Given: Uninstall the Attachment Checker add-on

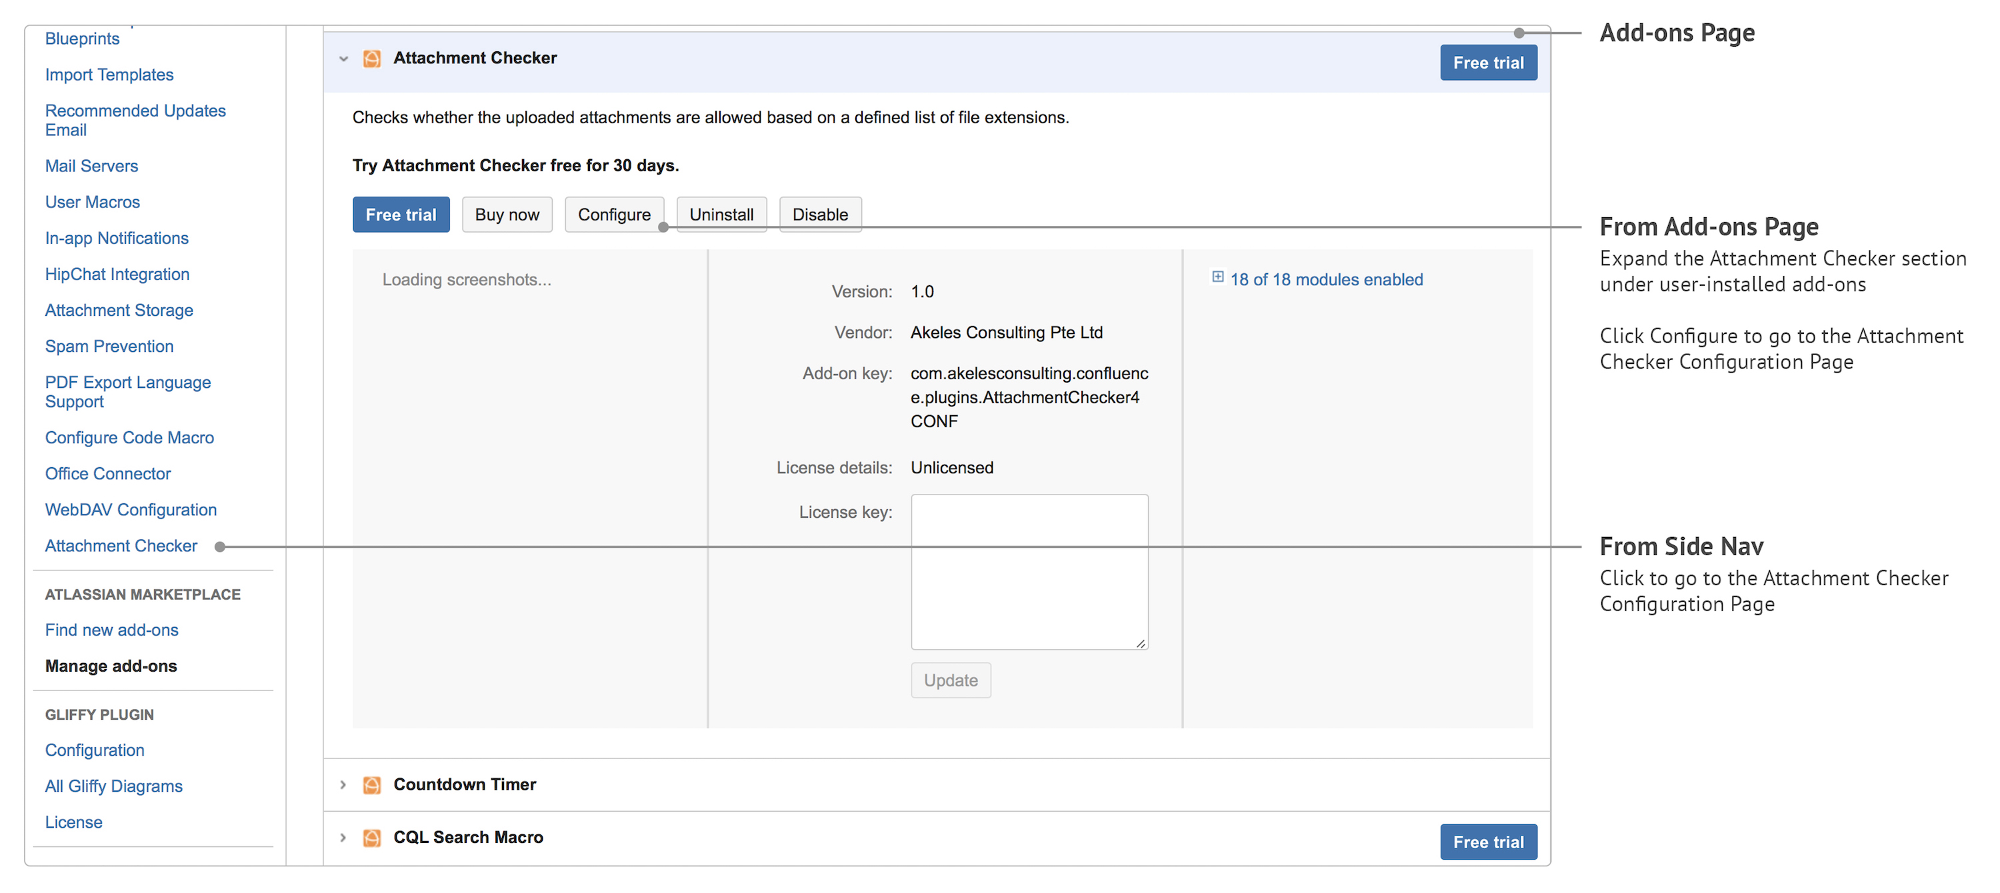Looking at the screenshot, I should pyautogui.click(x=721, y=214).
